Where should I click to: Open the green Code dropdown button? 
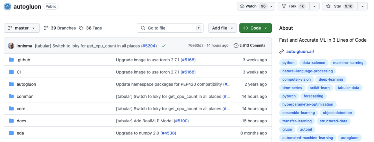tap(256, 28)
